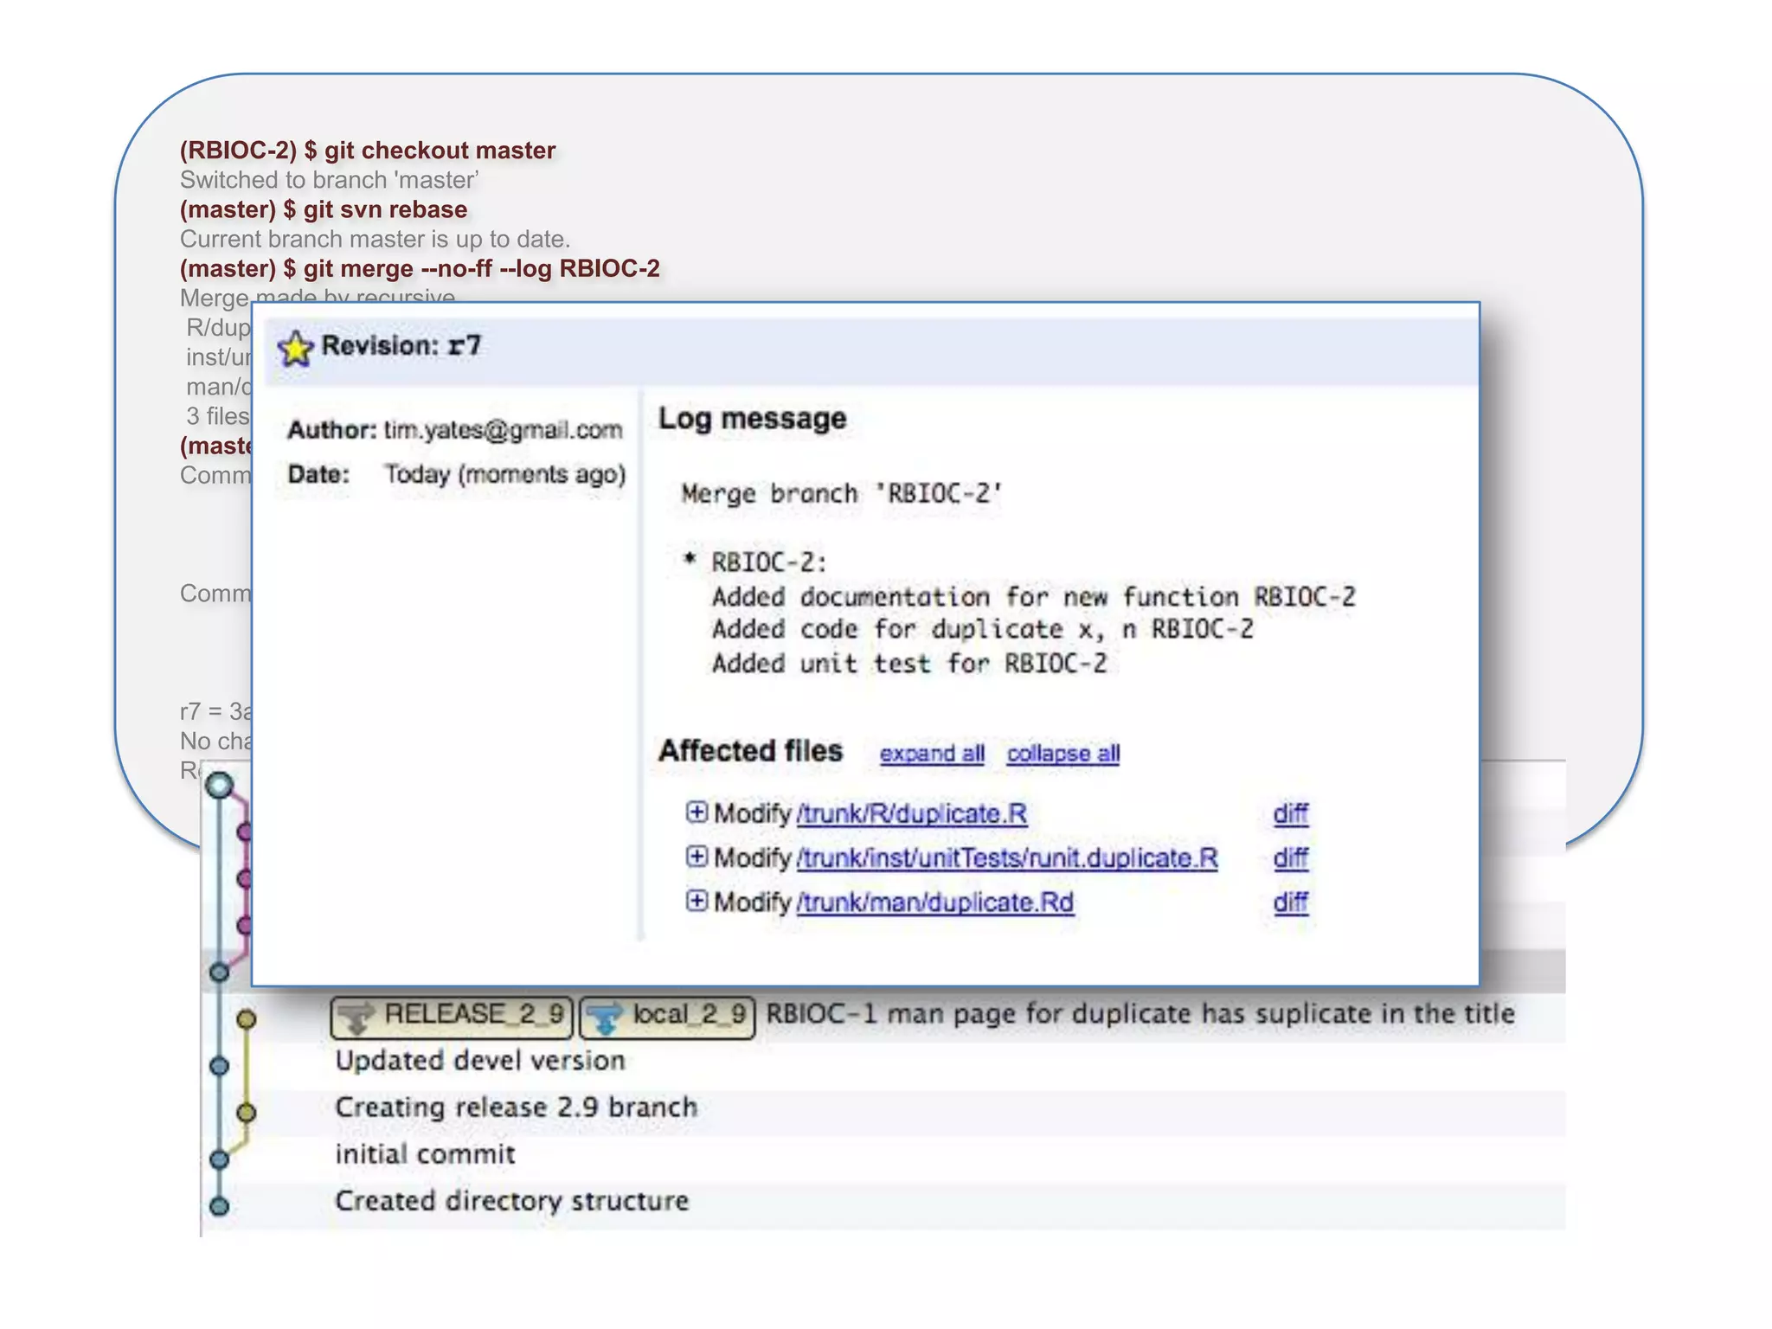Open the /trunk/inst/unitTests/runit.duplicate.R link

pyautogui.click(x=1007, y=857)
